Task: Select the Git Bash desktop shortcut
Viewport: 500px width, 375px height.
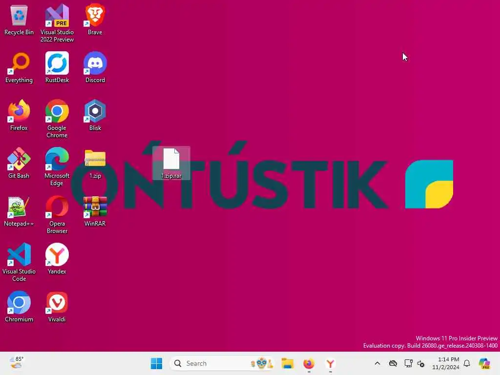Action: pyautogui.click(x=19, y=163)
